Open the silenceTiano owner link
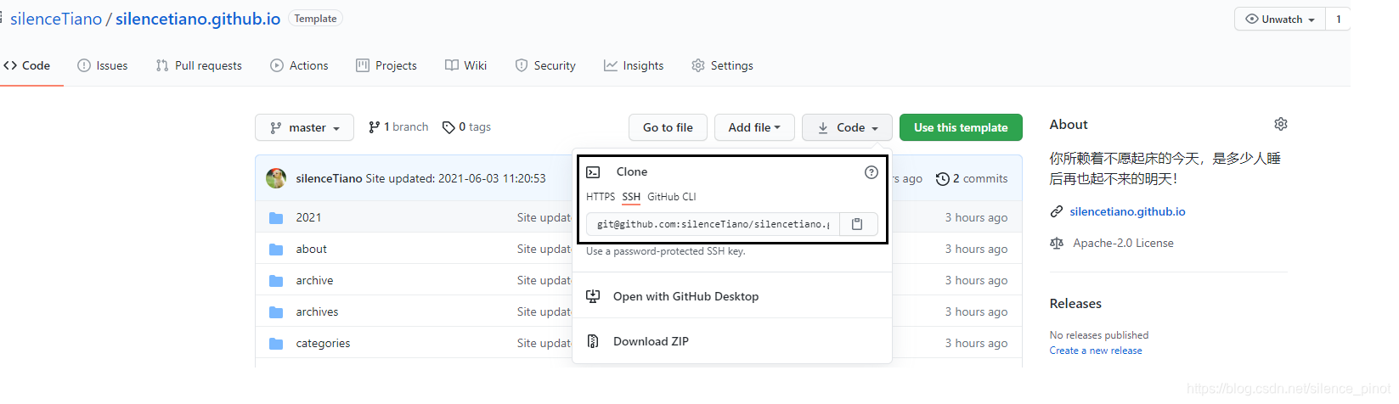The height and width of the screenshot is (404, 1399). (56, 19)
